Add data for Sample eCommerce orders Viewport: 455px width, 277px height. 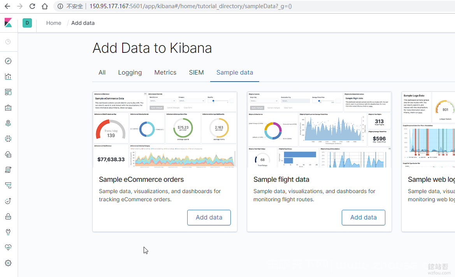(209, 217)
